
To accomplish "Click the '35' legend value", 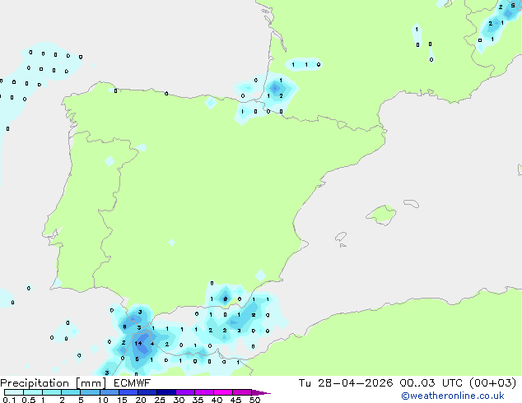I will [x=198, y=400].
